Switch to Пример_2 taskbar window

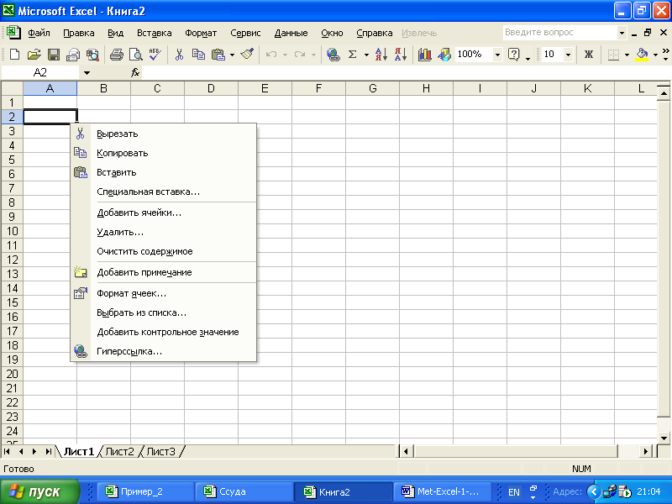point(145,491)
